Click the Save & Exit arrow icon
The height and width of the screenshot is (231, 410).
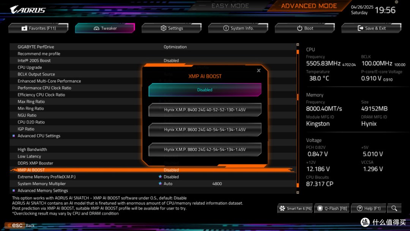tap(361, 28)
